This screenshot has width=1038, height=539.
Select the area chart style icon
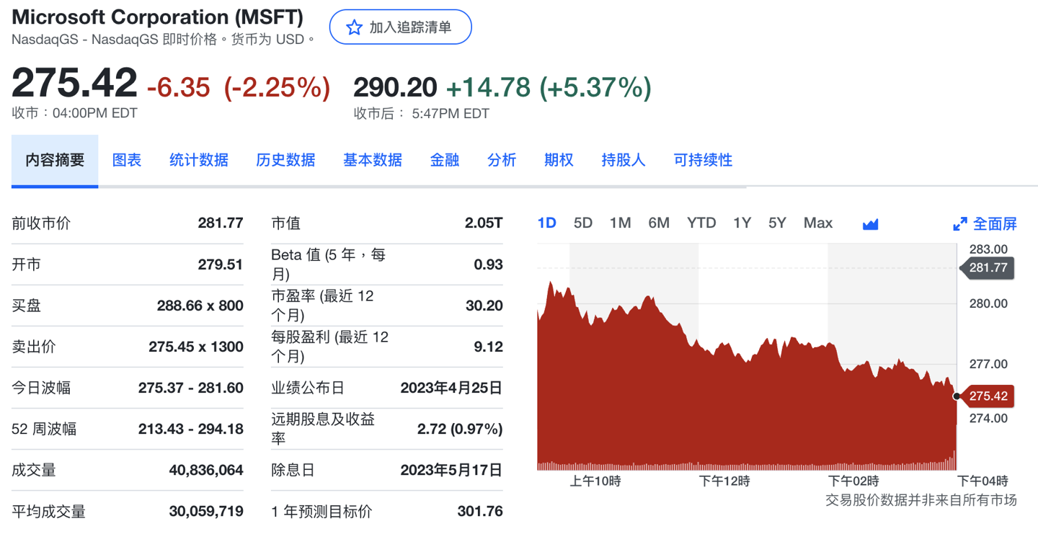point(870,223)
